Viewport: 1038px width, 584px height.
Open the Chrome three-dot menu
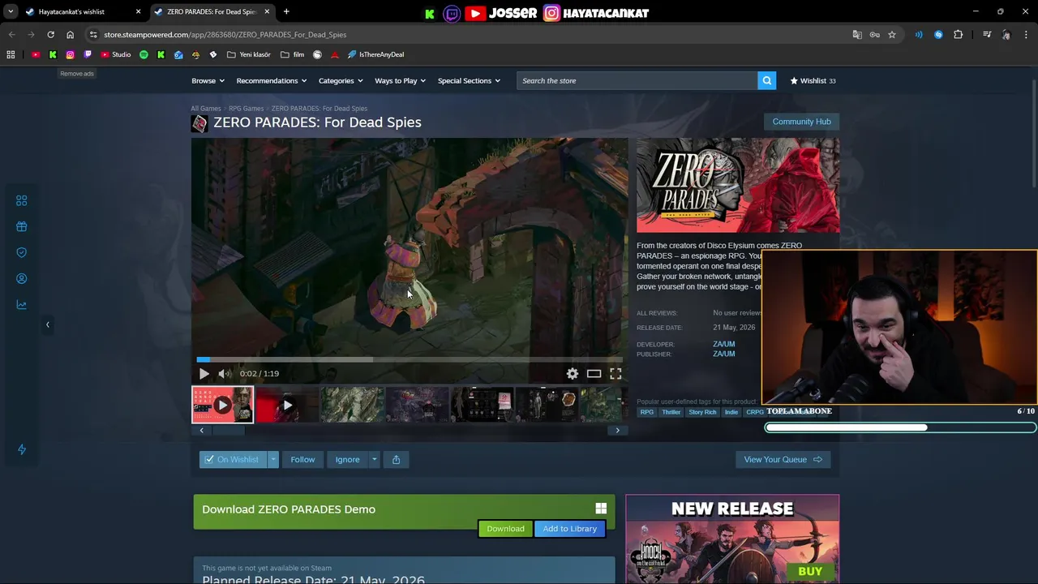coord(1026,35)
